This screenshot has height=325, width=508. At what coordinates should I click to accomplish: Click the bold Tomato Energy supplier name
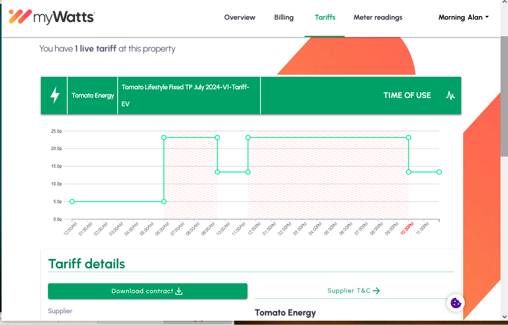pos(285,313)
